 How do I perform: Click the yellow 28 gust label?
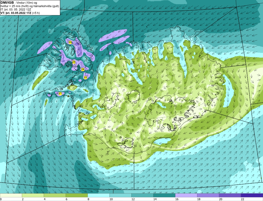(x=83, y=69)
